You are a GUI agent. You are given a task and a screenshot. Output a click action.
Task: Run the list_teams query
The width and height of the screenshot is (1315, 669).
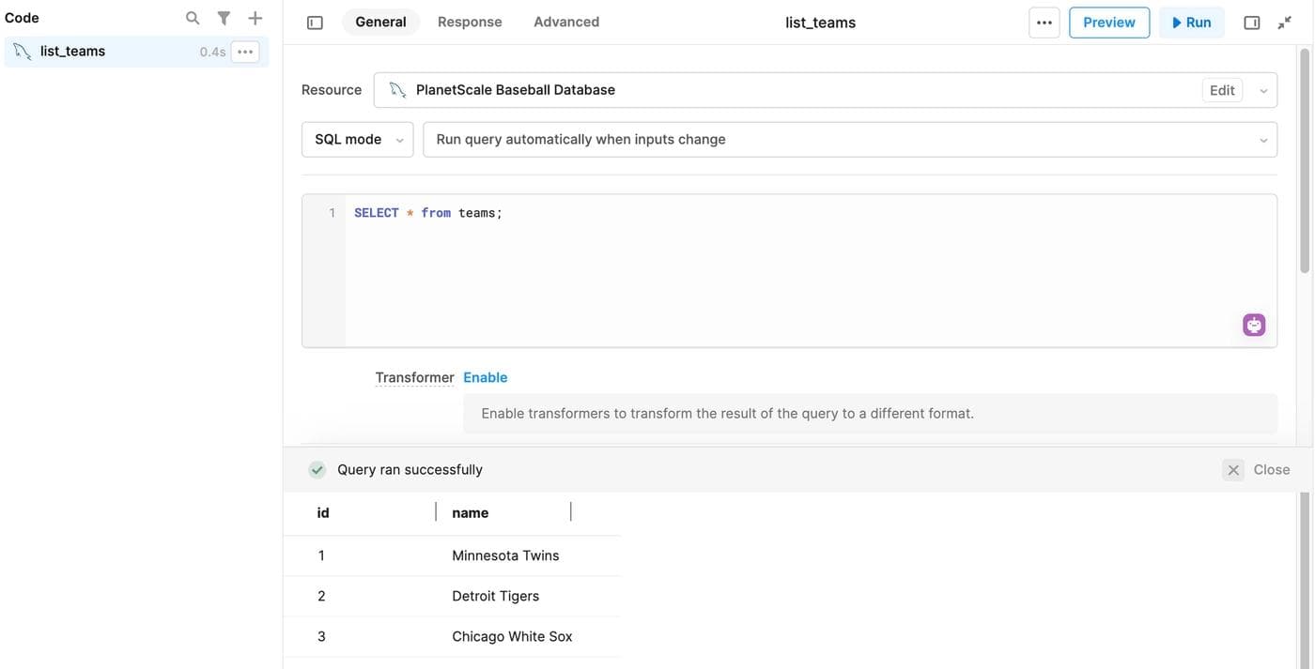pos(1191,23)
